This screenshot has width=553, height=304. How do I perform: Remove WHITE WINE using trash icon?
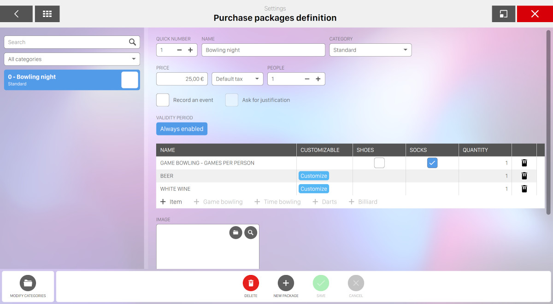[x=524, y=189]
